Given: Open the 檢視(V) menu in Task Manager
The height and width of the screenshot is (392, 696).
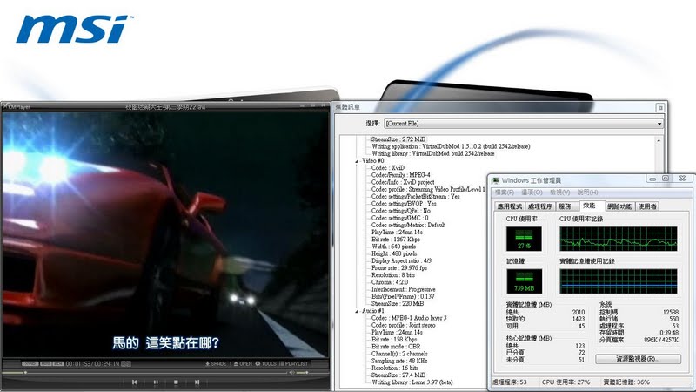Looking at the screenshot, I should [559, 193].
